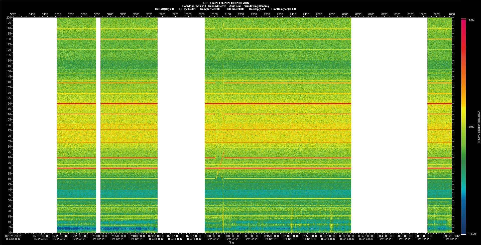This screenshot has width=481, height=245.
Task: Click the red 120 Hz spectral line
Action: pyautogui.click(x=276, y=103)
